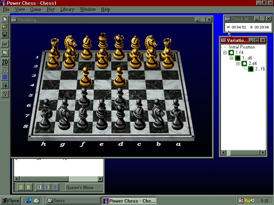Print using the printer toolbar icon

click(5, 43)
